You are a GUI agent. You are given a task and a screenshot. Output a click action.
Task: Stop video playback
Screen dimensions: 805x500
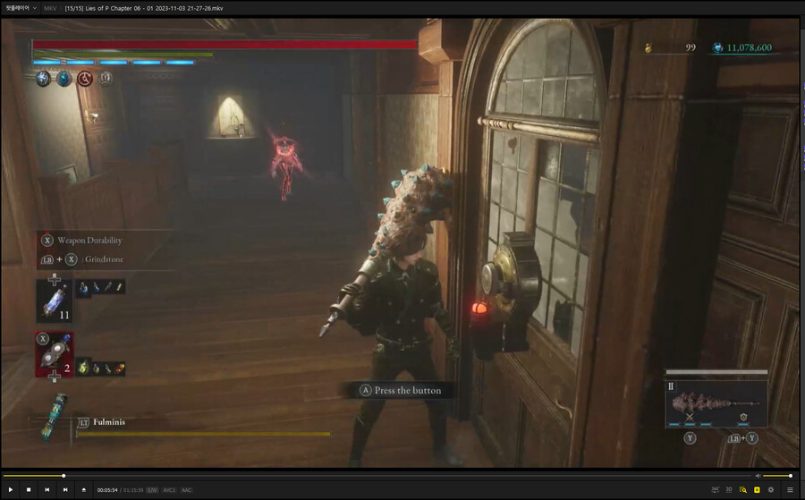pyautogui.click(x=28, y=490)
